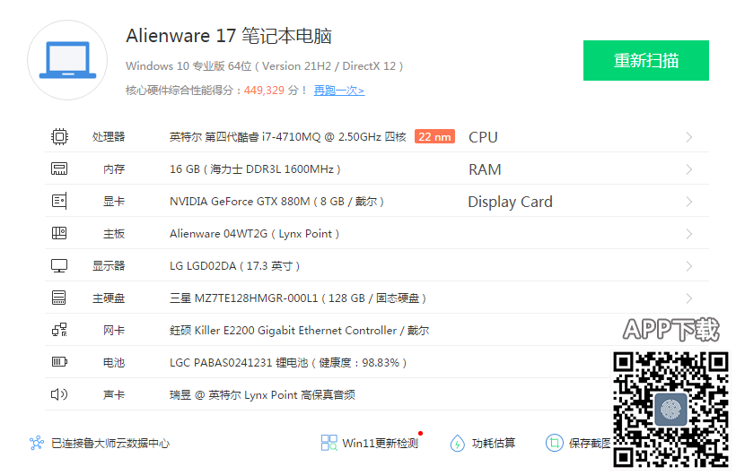Click the 网卡 label
This screenshot has height=475, width=736.
pyautogui.click(x=114, y=331)
